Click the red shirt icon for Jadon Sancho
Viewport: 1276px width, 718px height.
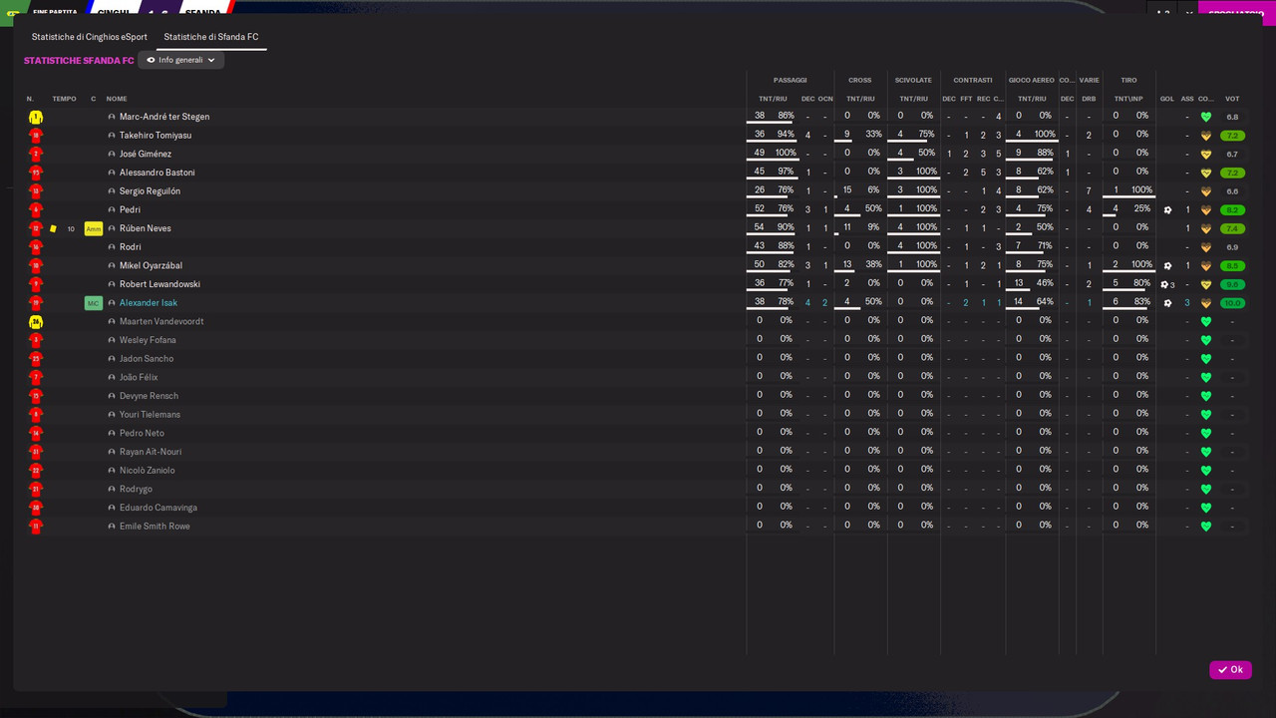pyautogui.click(x=36, y=359)
